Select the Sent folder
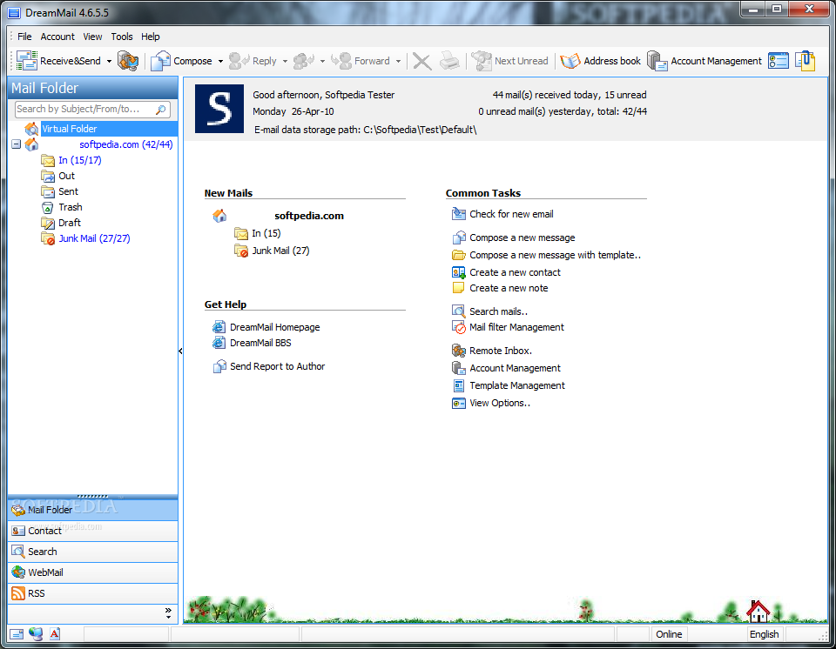This screenshot has height=649, width=836. pos(68,191)
